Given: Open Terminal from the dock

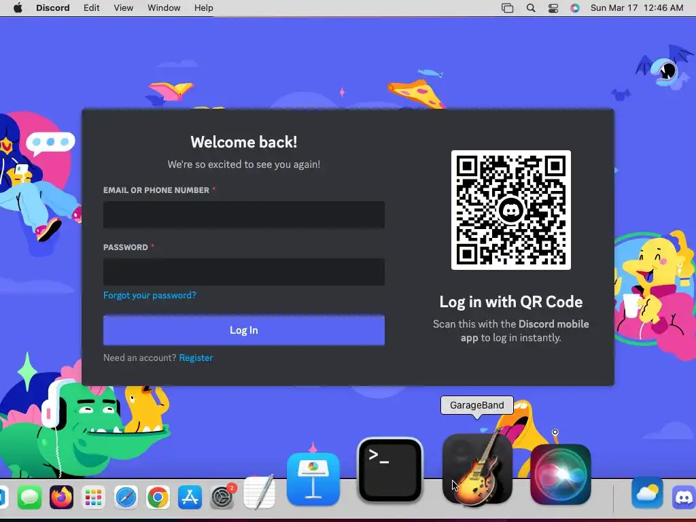Looking at the screenshot, I should pyautogui.click(x=389, y=470).
